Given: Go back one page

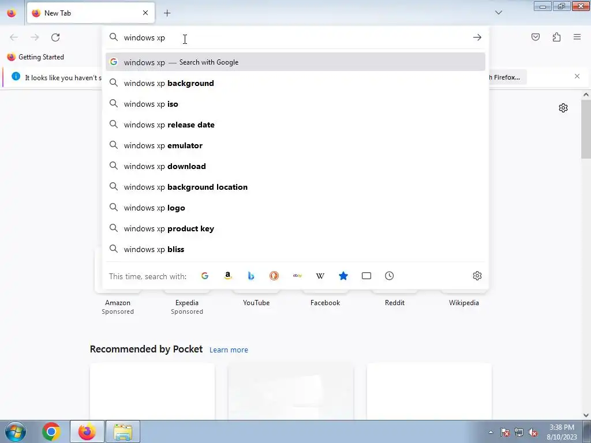Looking at the screenshot, I should [x=14, y=37].
